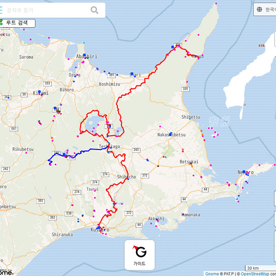Click the globe language icon
This screenshot has width=276, height=276.
click(x=260, y=10)
